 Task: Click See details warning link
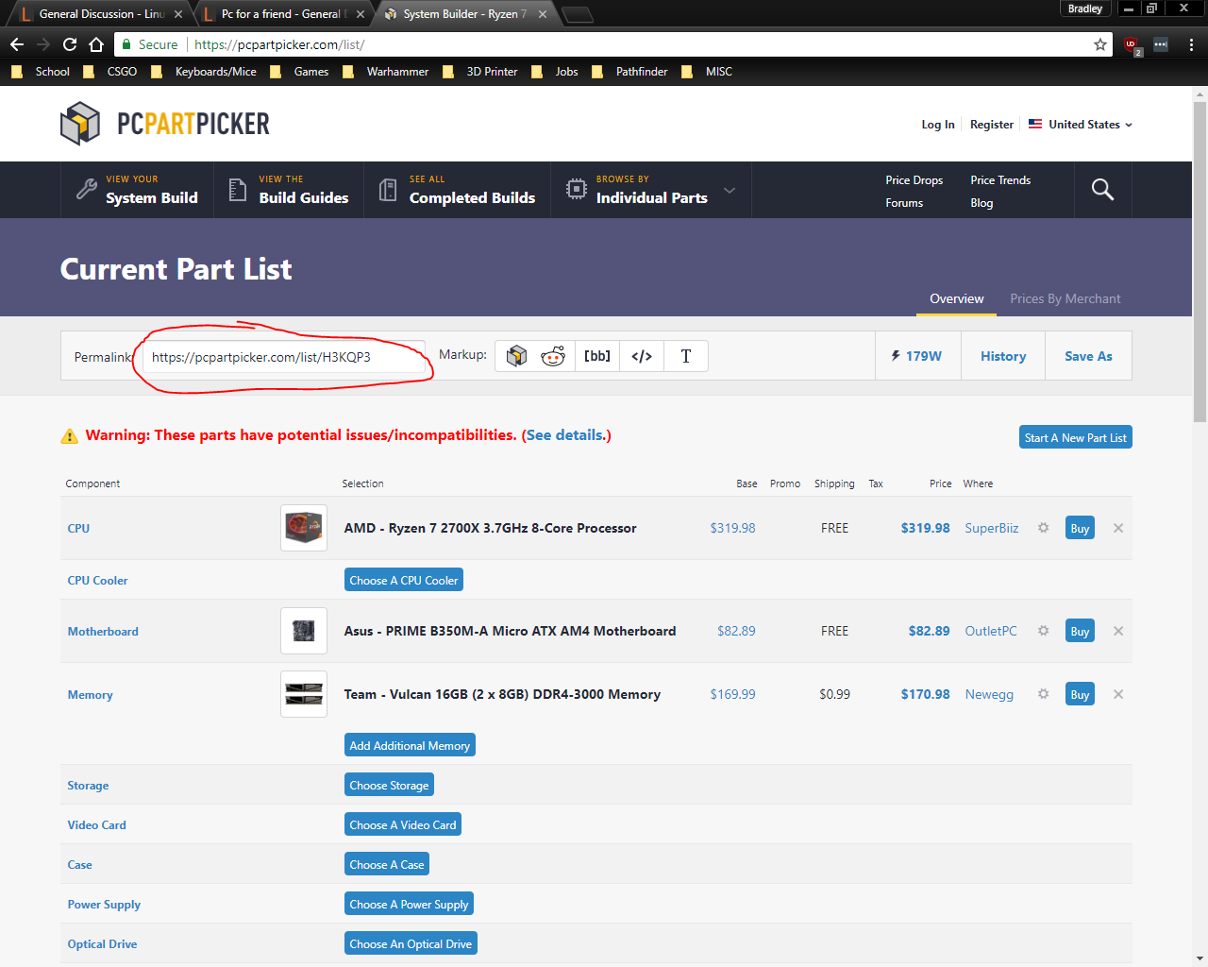[565, 435]
